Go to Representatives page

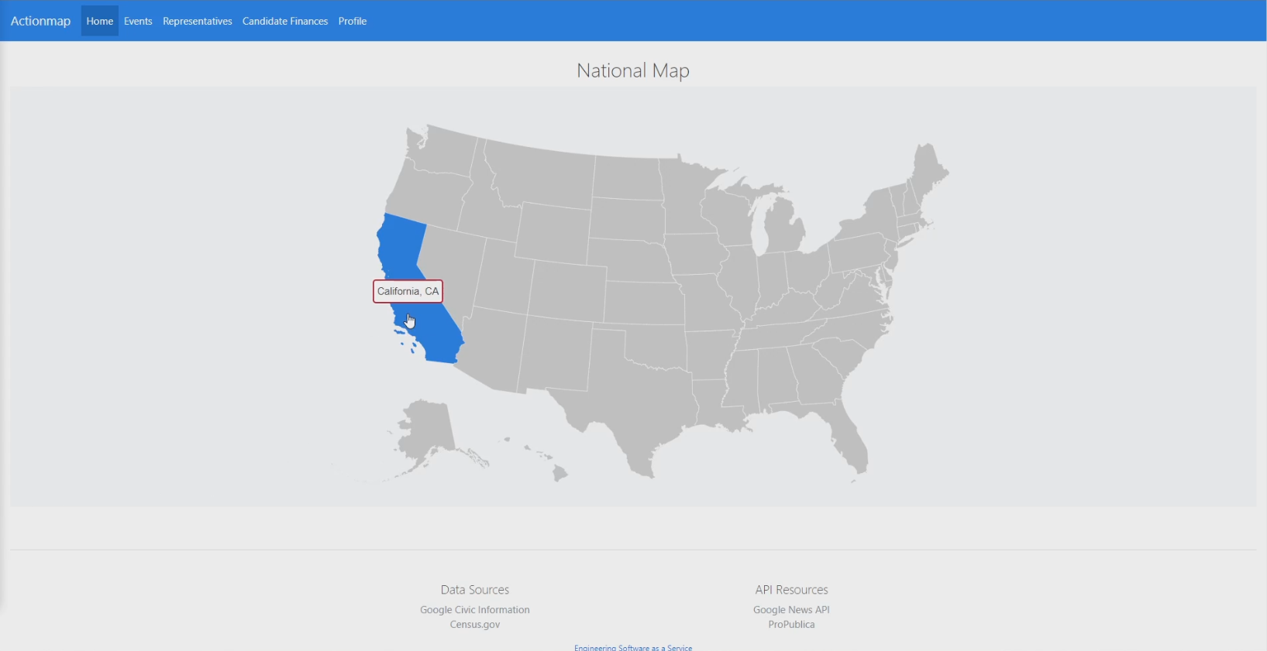[198, 21]
